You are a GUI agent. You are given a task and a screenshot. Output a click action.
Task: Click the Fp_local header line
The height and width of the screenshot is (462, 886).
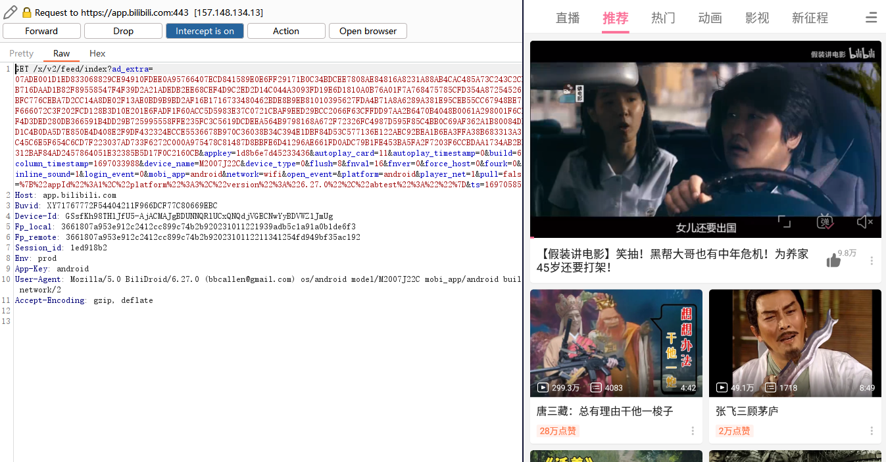point(185,227)
